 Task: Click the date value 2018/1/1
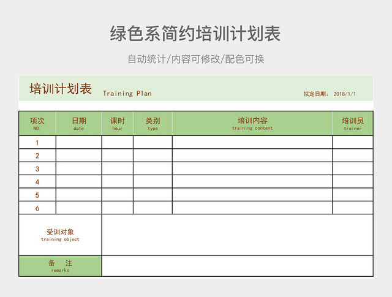344,94
